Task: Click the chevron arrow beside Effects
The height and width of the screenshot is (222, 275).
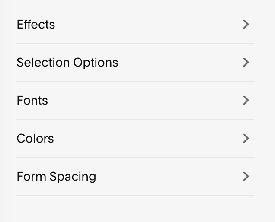Action: coord(246,24)
